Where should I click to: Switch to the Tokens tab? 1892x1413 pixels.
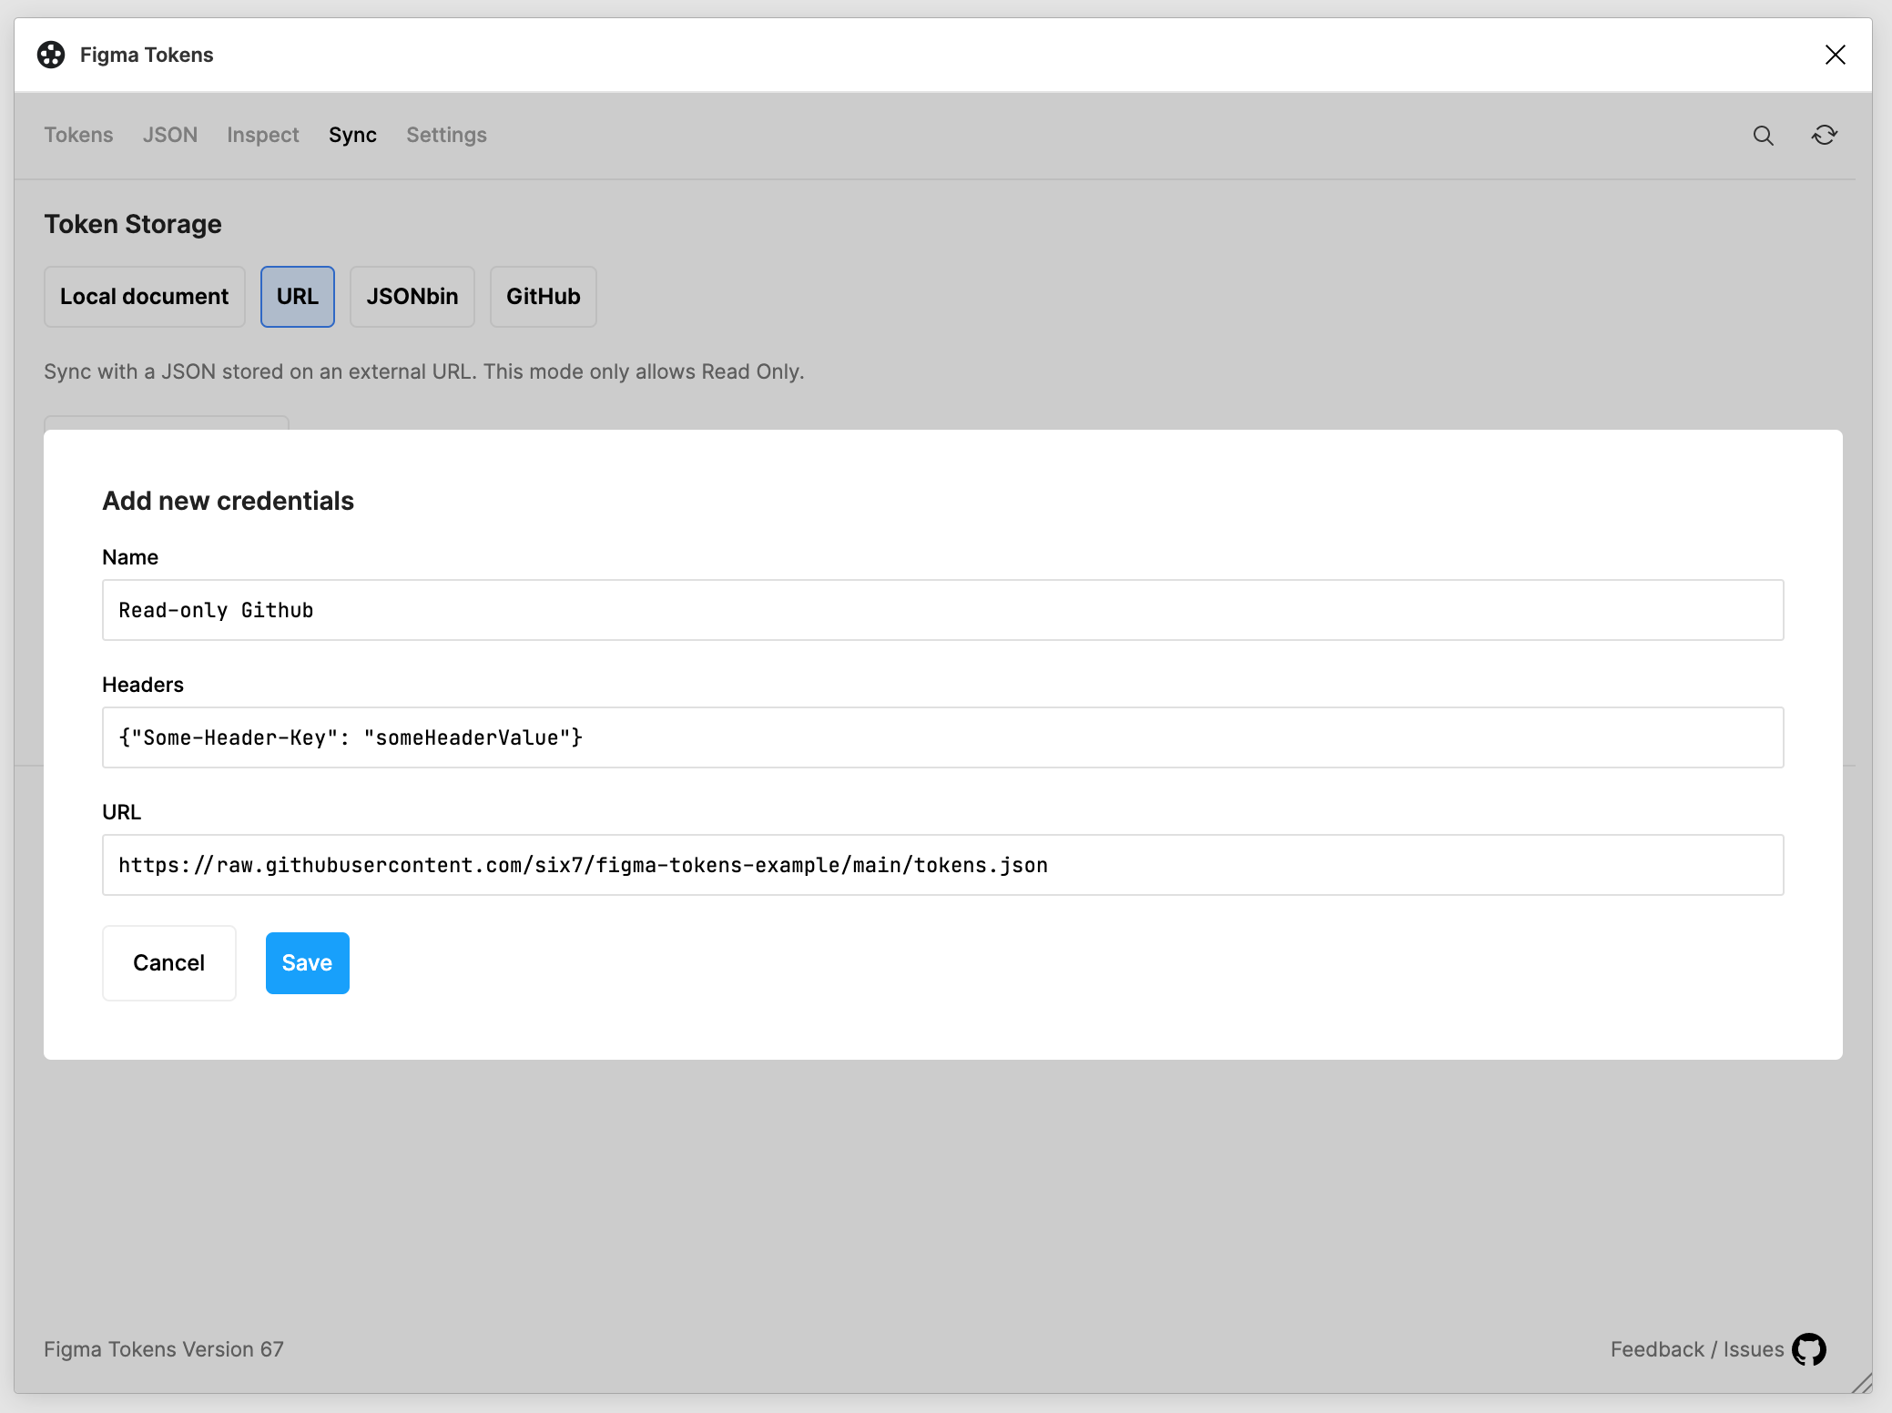point(78,135)
